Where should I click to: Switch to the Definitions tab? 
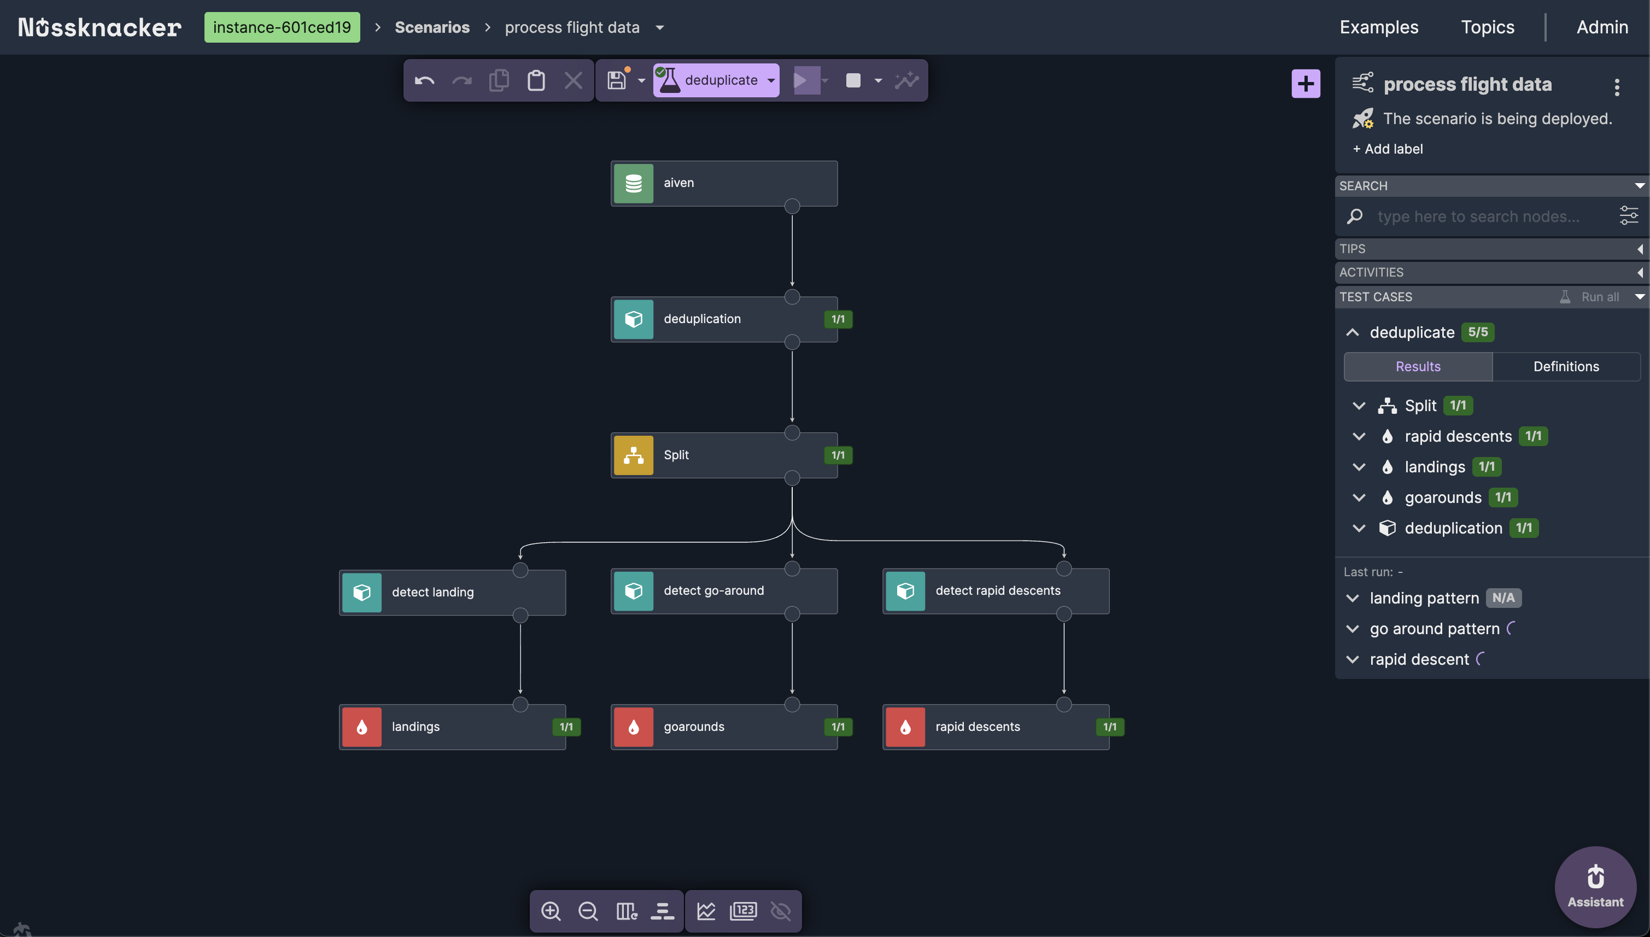tap(1566, 366)
